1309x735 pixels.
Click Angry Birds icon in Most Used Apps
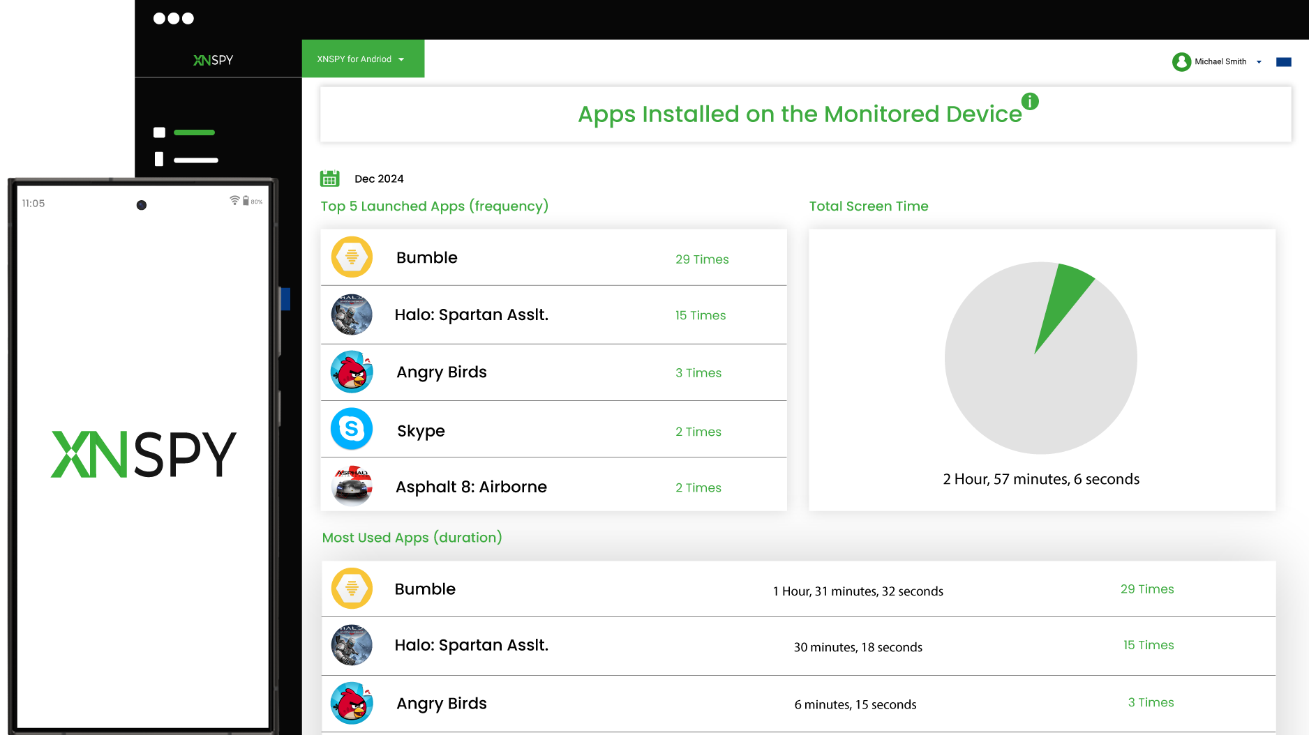[352, 703]
